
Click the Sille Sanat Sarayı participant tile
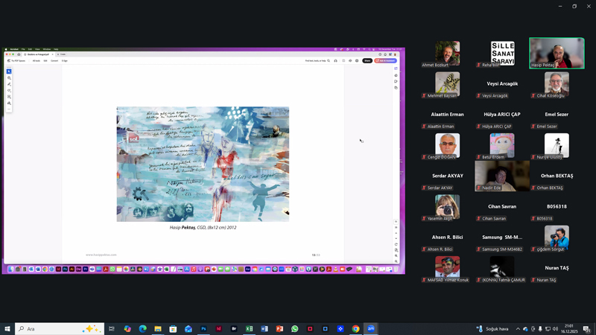pos(502,53)
